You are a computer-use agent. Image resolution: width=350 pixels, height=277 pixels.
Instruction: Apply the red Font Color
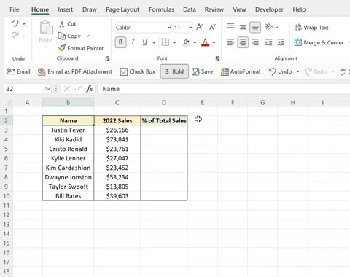coord(205,42)
